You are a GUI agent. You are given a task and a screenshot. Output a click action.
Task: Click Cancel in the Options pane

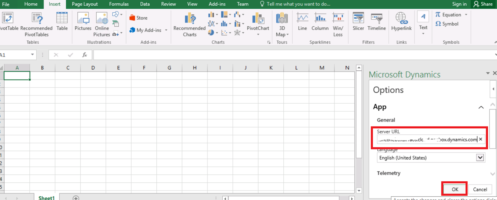pyautogui.click(x=480, y=189)
